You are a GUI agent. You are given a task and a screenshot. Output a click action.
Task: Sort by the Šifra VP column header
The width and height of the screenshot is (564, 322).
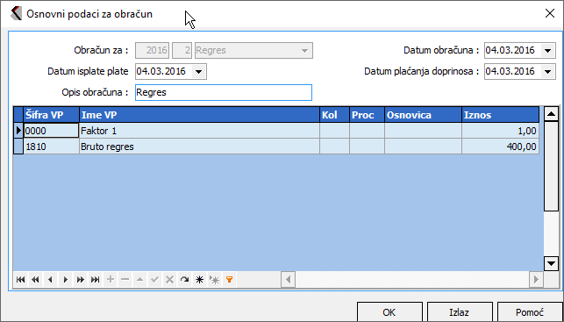coord(52,115)
